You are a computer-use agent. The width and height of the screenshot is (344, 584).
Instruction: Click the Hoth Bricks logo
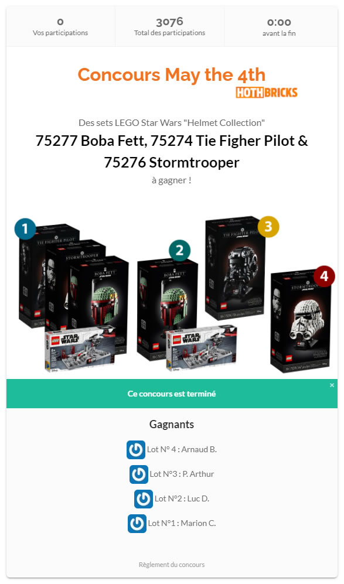(267, 93)
